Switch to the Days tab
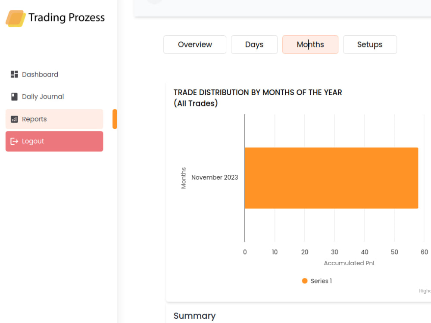The image size is (431, 323). (254, 44)
